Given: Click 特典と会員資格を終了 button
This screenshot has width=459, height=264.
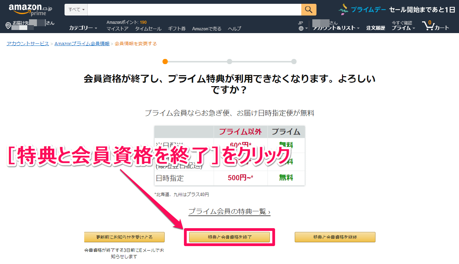Looking at the screenshot, I should point(229,237).
